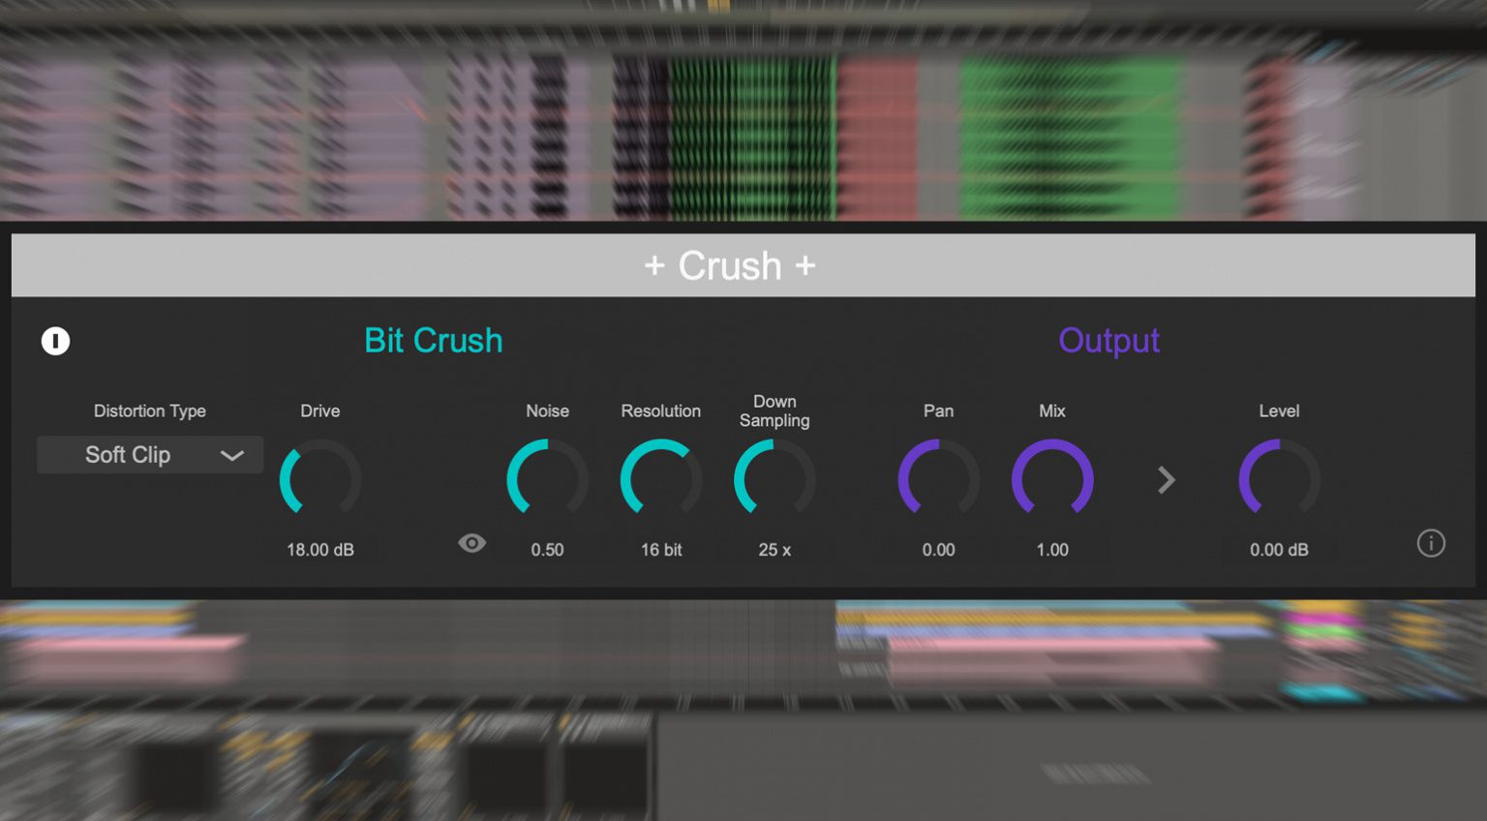The width and height of the screenshot is (1487, 821).
Task: Click the Output section label
Action: click(x=1109, y=341)
